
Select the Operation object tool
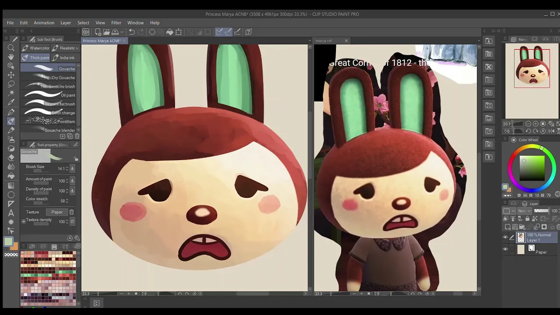[11, 66]
